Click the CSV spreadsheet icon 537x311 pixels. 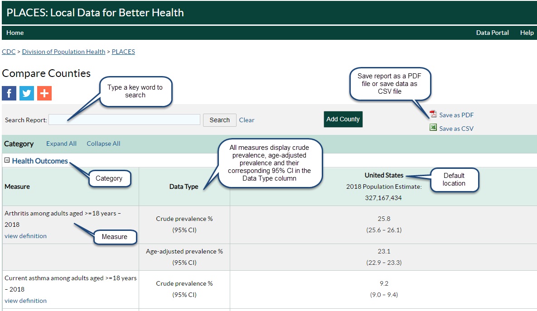coord(433,128)
